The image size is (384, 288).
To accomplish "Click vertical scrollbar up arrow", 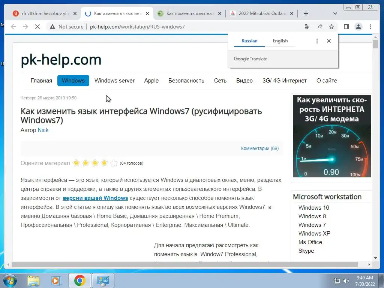I will tap(376, 37).
